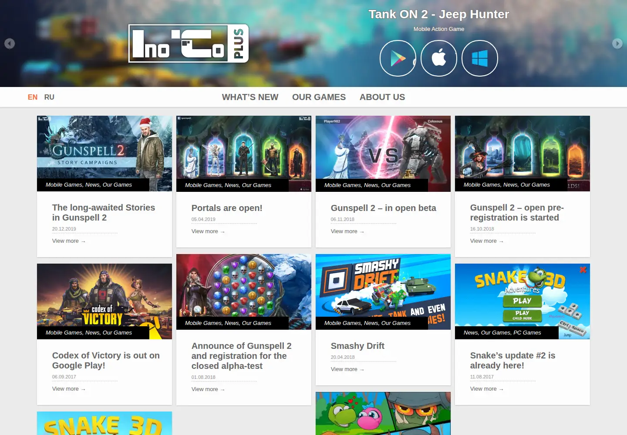
Task: View more under Announce of Gunspell 2
Action: pyautogui.click(x=208, y=389)
